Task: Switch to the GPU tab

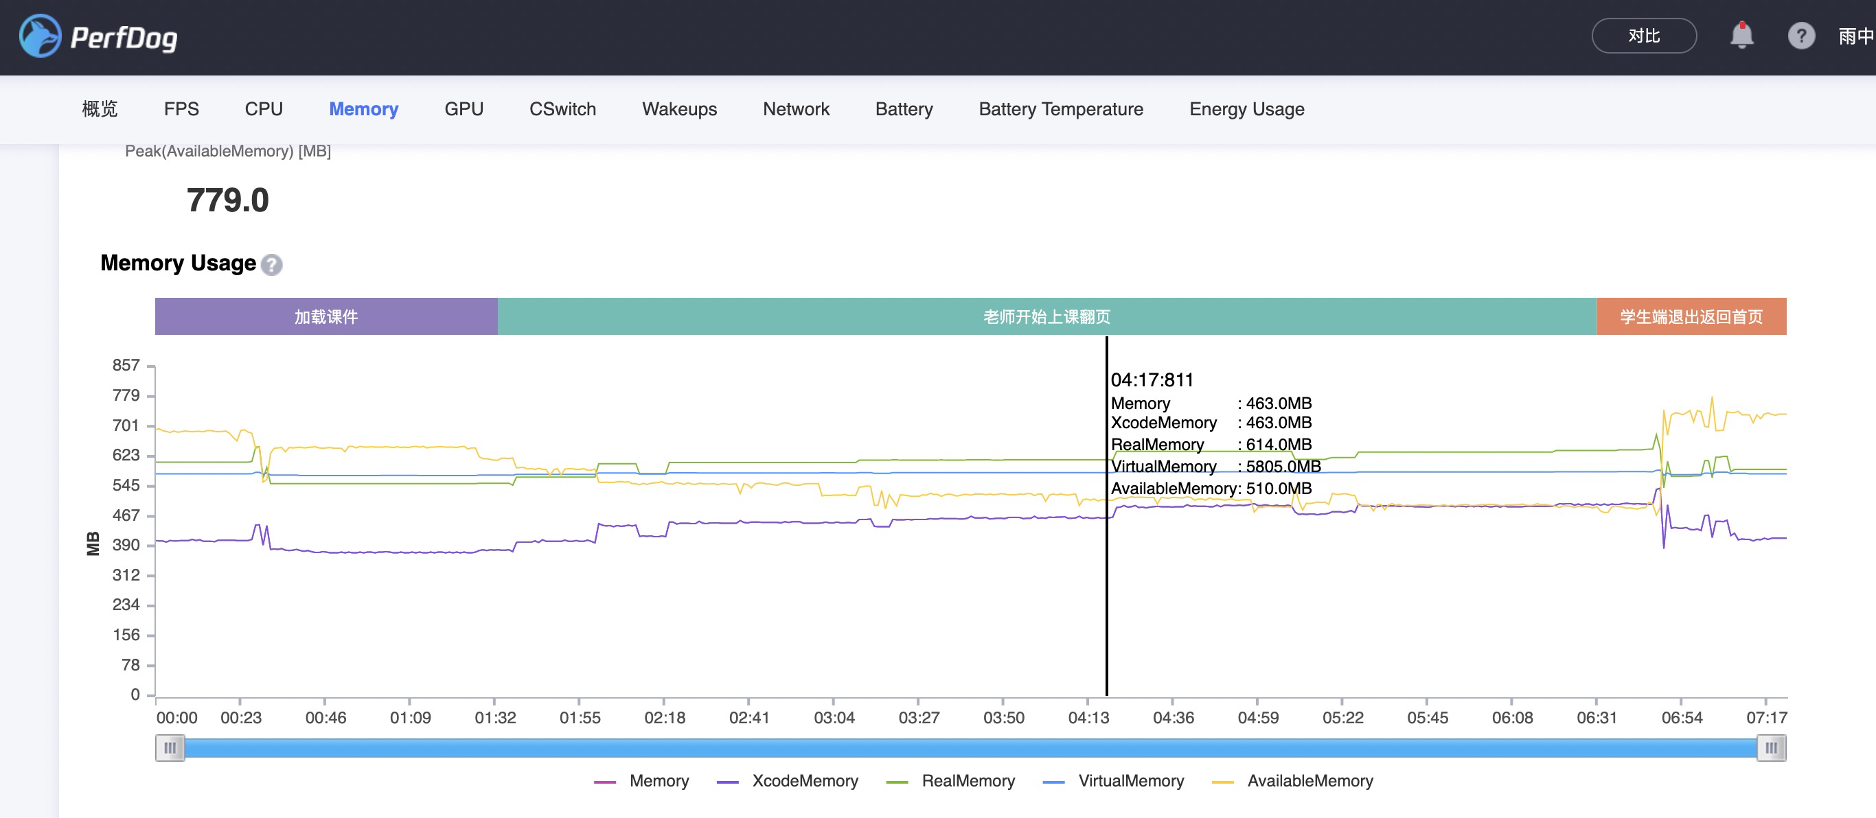Action: (464, 109)
